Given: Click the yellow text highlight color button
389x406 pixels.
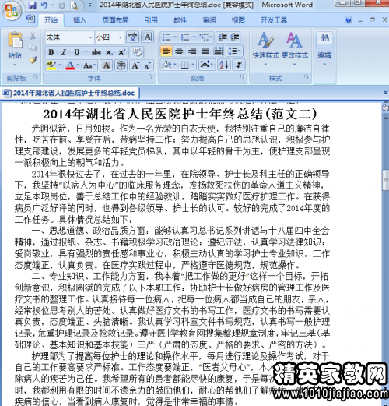Looking at the screenshot, I should point(51,65).
